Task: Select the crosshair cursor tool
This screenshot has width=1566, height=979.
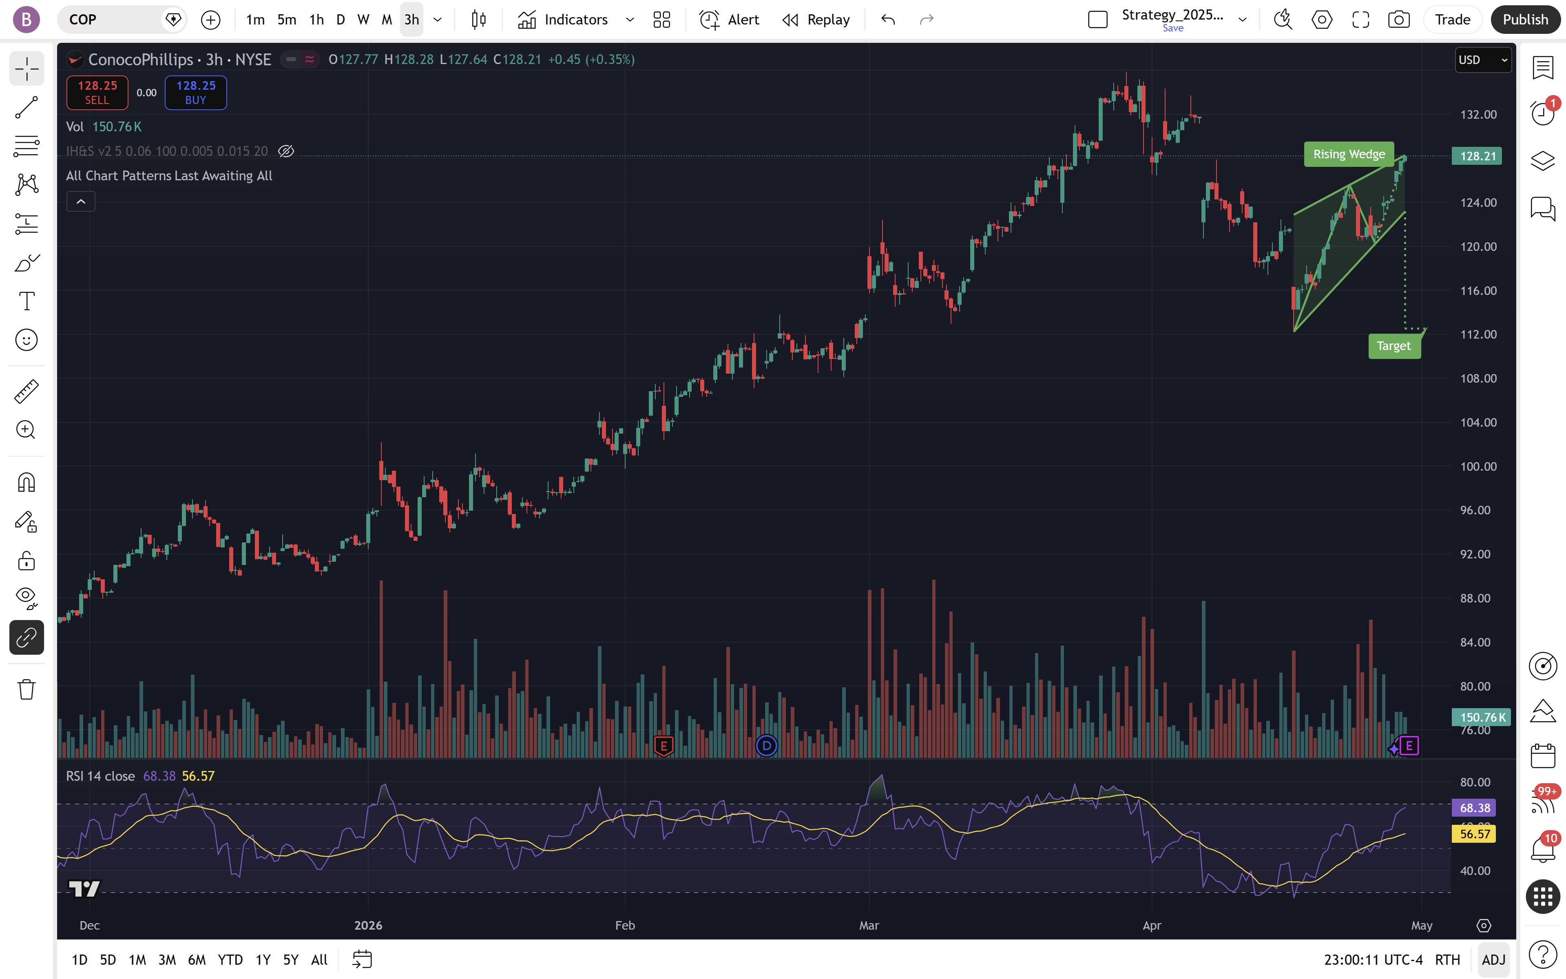Action: [27, 69]
